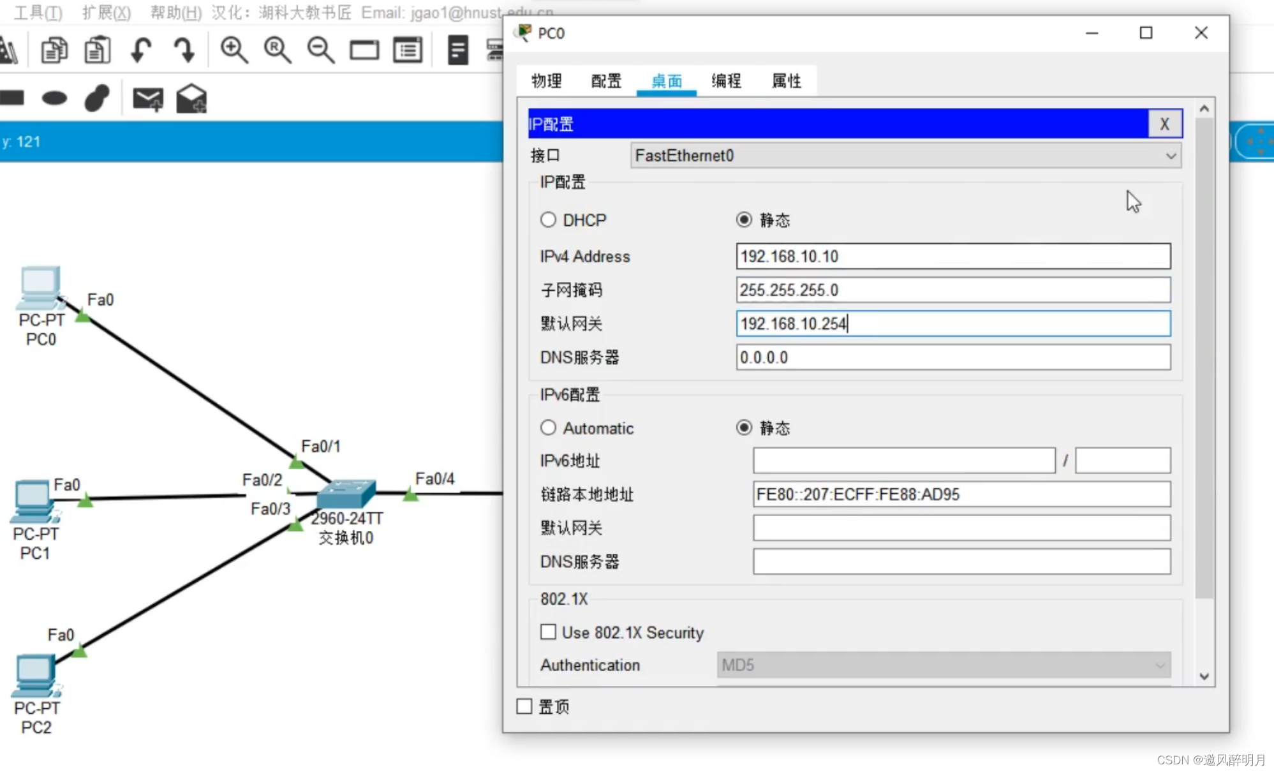Click the redo arrow icon
This screenshot has width=1274, height=772.
tap(184, 50)
